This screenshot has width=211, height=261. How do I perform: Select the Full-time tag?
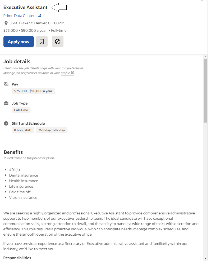tap(21, 110)
